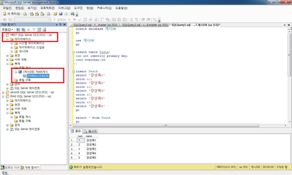292x175 pixels.
Task: Click the 실행 (Execute) toolbar button
Action: coord(59,19)
